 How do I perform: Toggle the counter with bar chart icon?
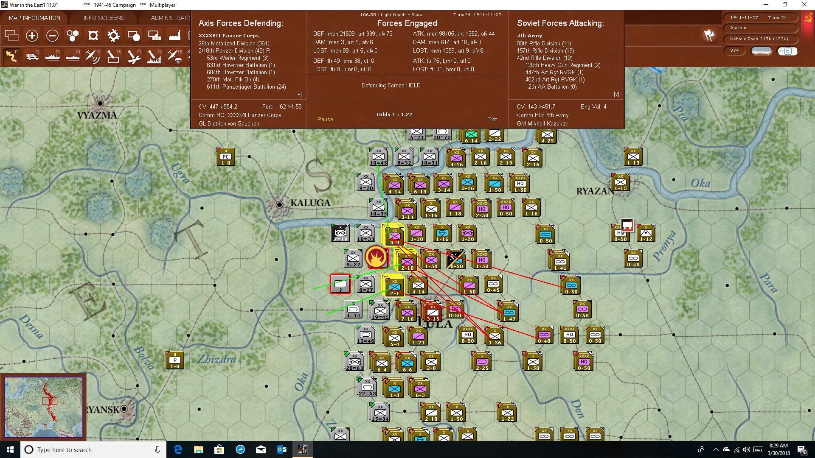click(154, 36)
